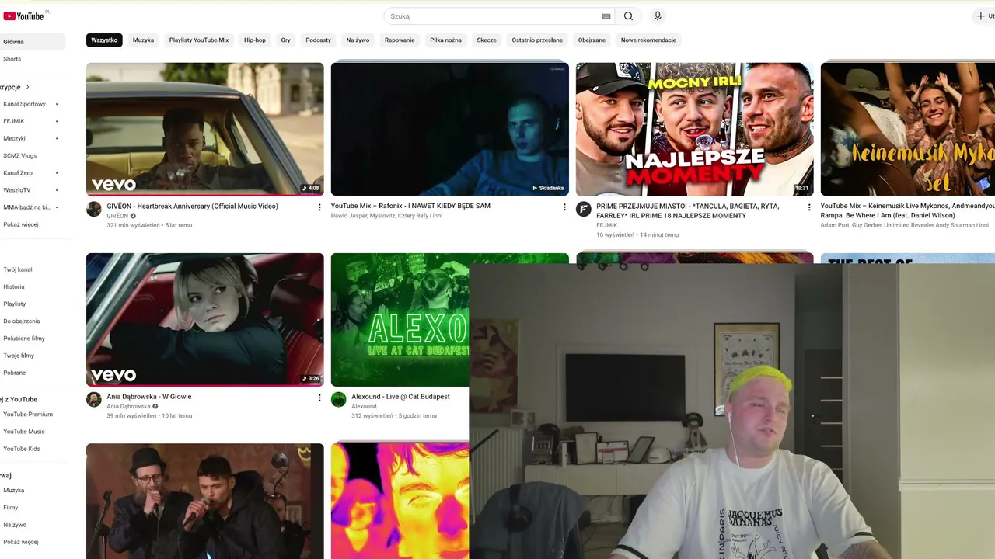Click '321 mln wyświetleń' metadata text
The image size is (995, 559).
pyautogui.click(x=133, y=225)
